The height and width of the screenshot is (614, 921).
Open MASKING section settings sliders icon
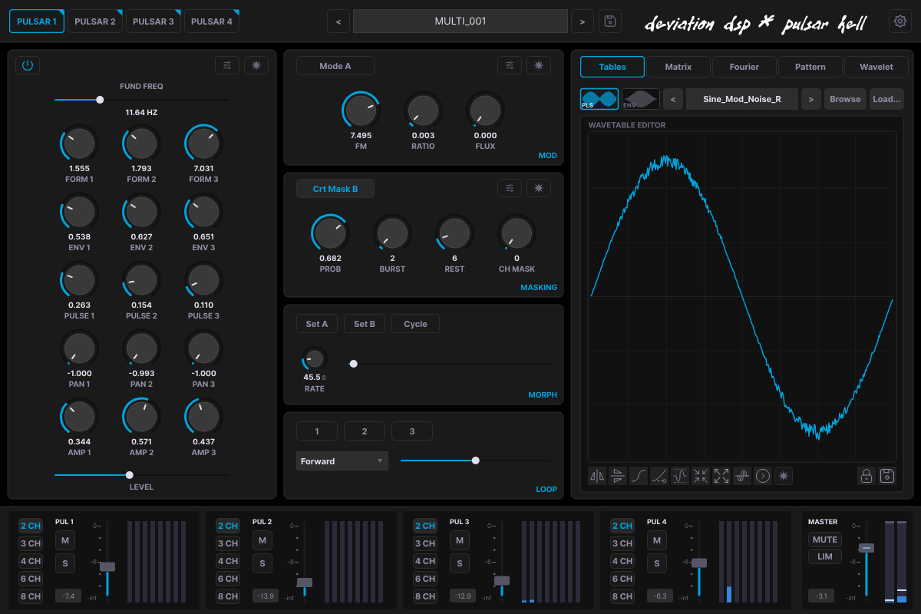(x=510, y=188)
